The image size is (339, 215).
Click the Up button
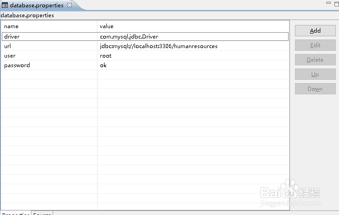point(315,74)
